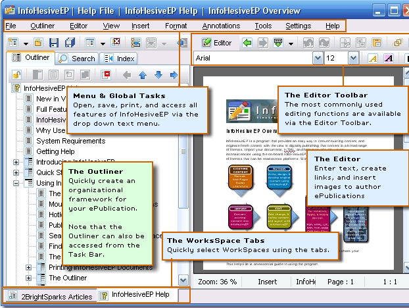Open the Insert menu

click(140, 26)
